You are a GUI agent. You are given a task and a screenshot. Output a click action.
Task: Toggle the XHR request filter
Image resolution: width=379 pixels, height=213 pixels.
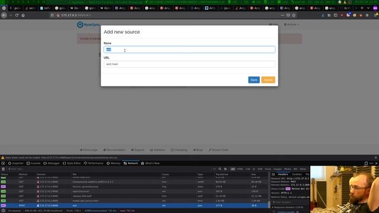(260, 169)
